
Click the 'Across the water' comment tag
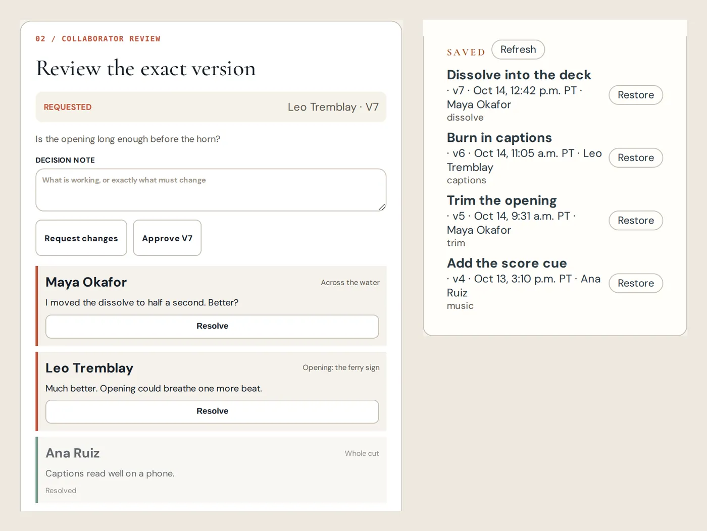point(350,283)
